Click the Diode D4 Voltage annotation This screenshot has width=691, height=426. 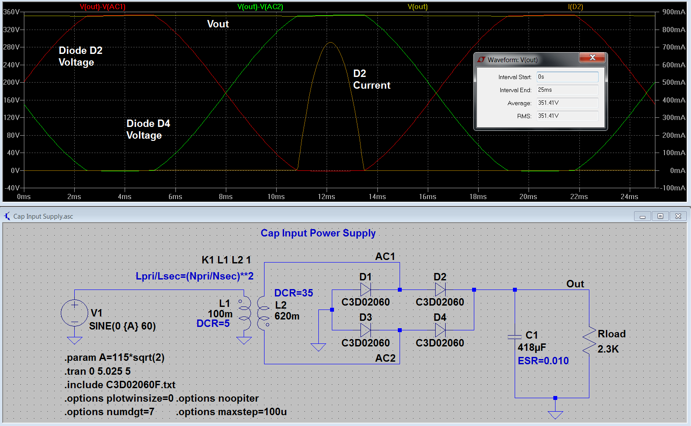tap(149, 129)
